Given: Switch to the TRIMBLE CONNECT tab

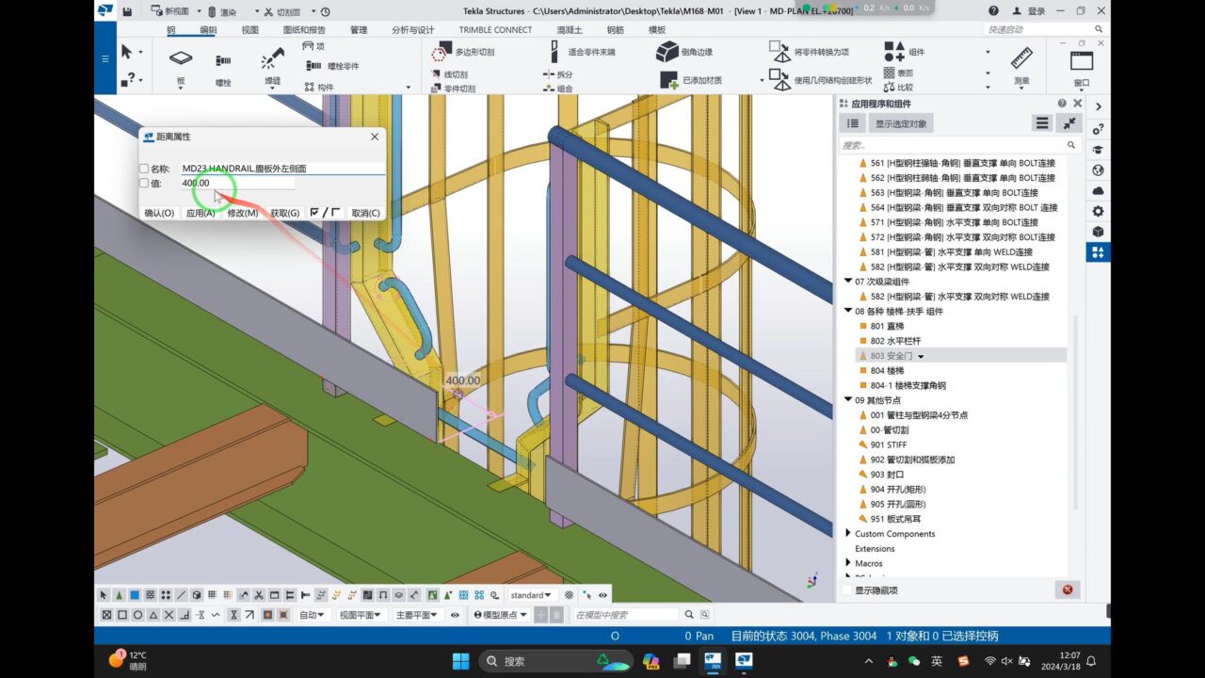Looking at the screenshot, I should click(x=495, y=30).
